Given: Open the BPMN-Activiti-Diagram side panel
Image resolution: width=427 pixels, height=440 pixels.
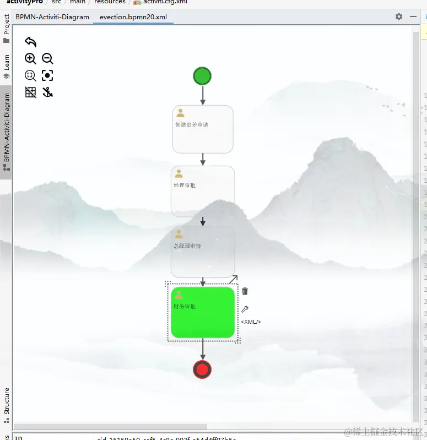Looking at the screenshot, I should (6, 132).
